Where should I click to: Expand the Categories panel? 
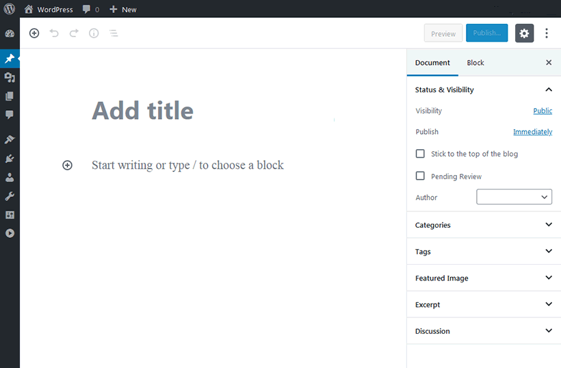[x=484, y=225]
